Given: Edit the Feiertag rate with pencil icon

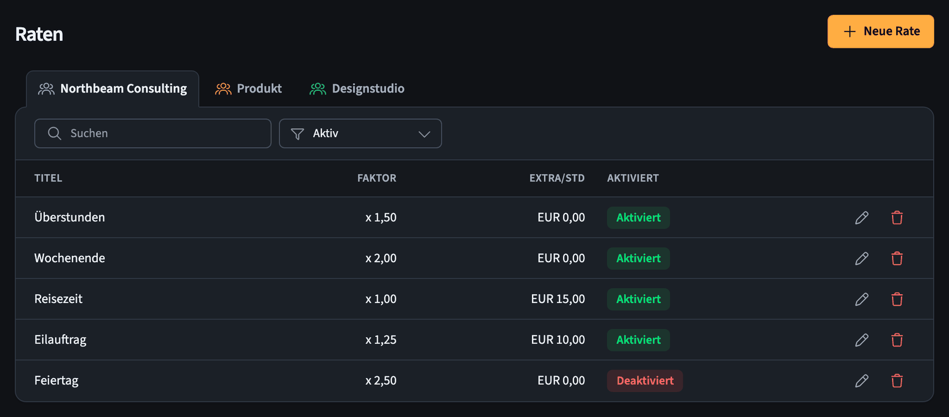Looking at the screenshot, I should click(862, 381).
